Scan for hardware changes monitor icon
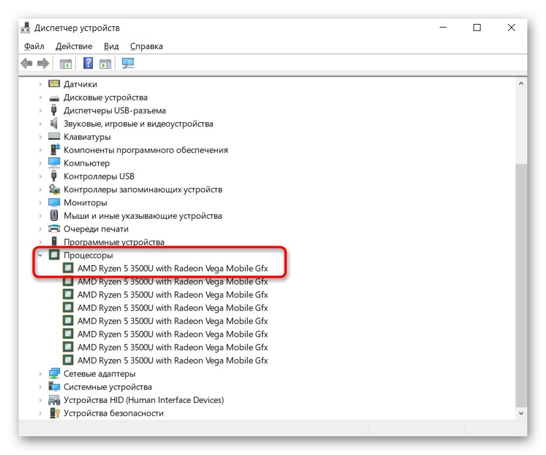Image resolution: width=546 pixels, height=455 pixels. click(128, 63)
